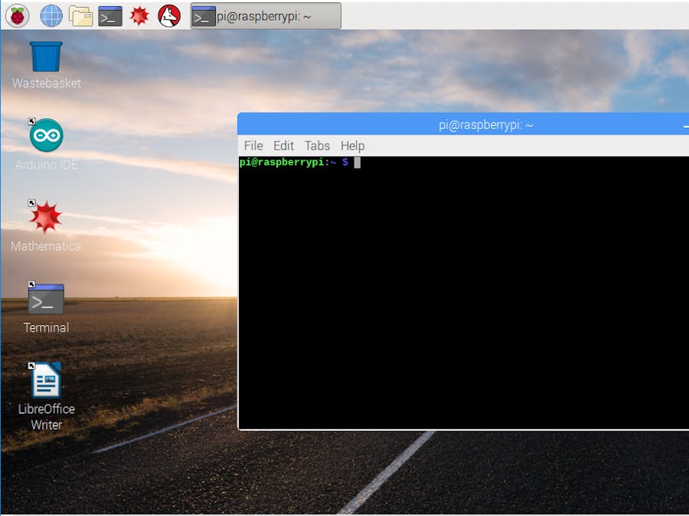Click the blinking cursor block in terminal
689x516 pixels.
(357, 162)
